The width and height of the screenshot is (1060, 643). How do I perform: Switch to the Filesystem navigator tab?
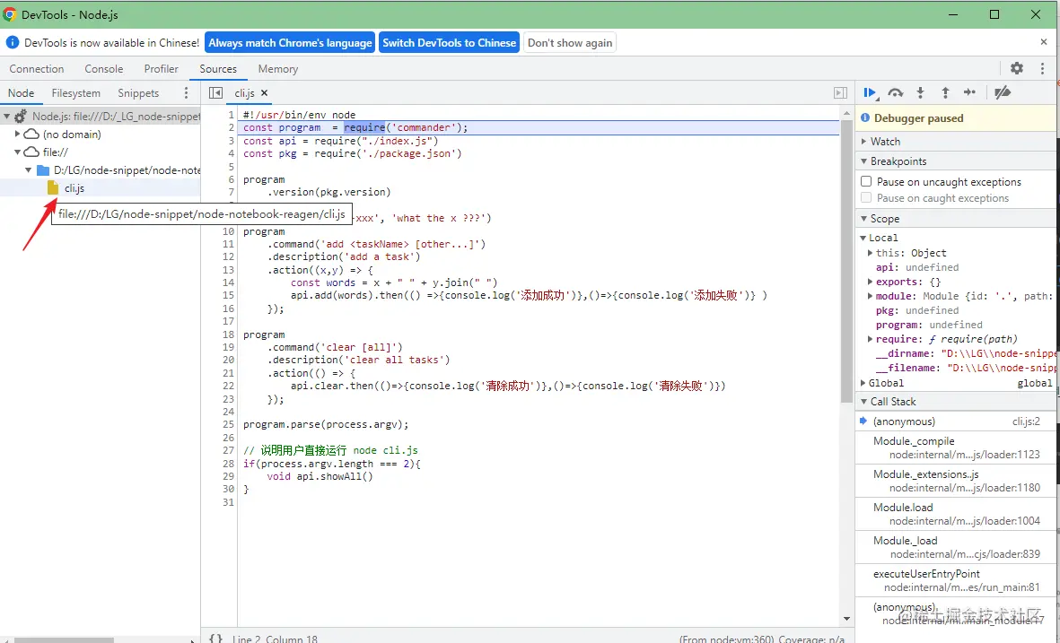pos(75,93)
